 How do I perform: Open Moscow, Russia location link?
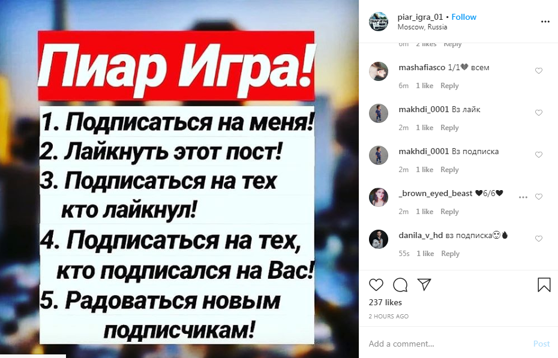click(x=422, y=27)
